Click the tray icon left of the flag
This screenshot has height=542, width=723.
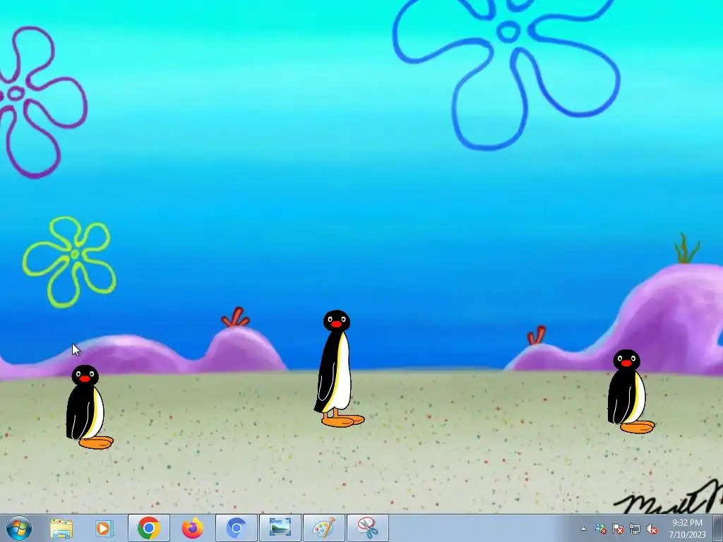(600, 529)
